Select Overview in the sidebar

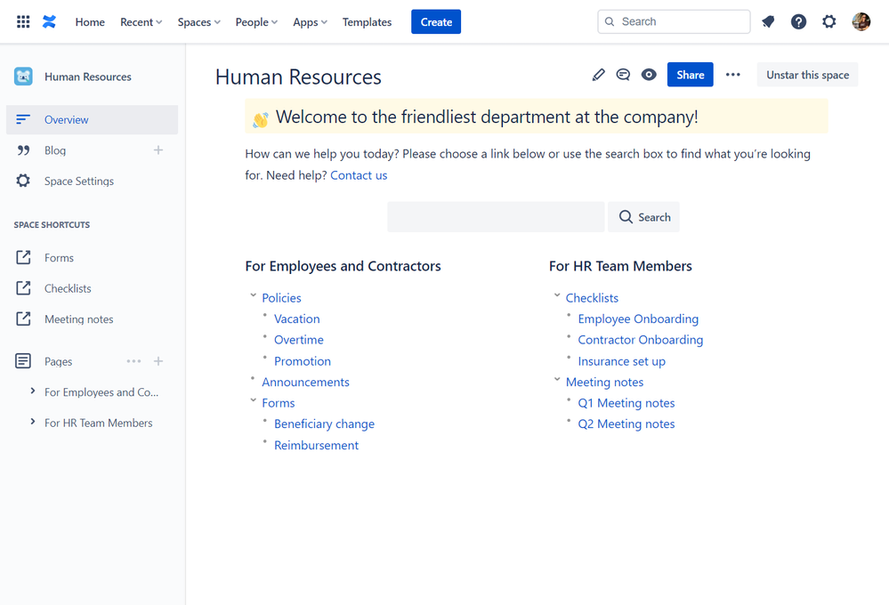click(92, 119)
